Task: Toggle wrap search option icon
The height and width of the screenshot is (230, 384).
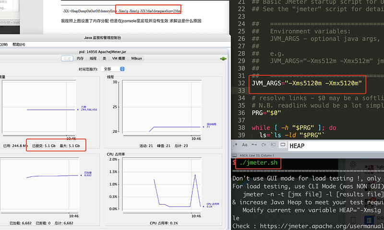Action: (x=264, y=145)
